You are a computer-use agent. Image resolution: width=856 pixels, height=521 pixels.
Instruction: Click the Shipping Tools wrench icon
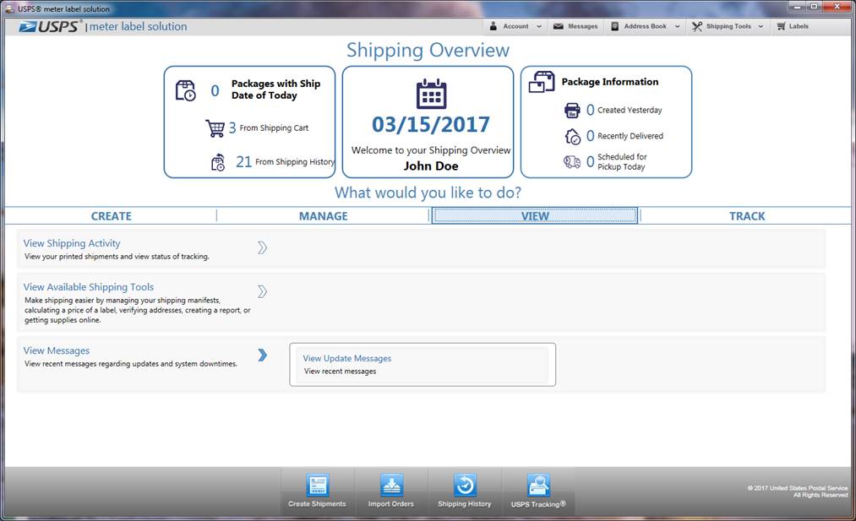[x=697, y=26]
